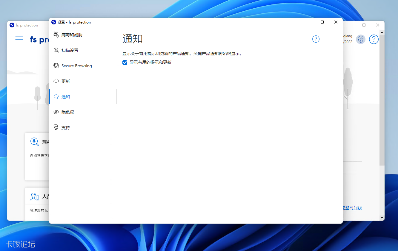Click the scrollbar down arrow

tap(382, 218)
